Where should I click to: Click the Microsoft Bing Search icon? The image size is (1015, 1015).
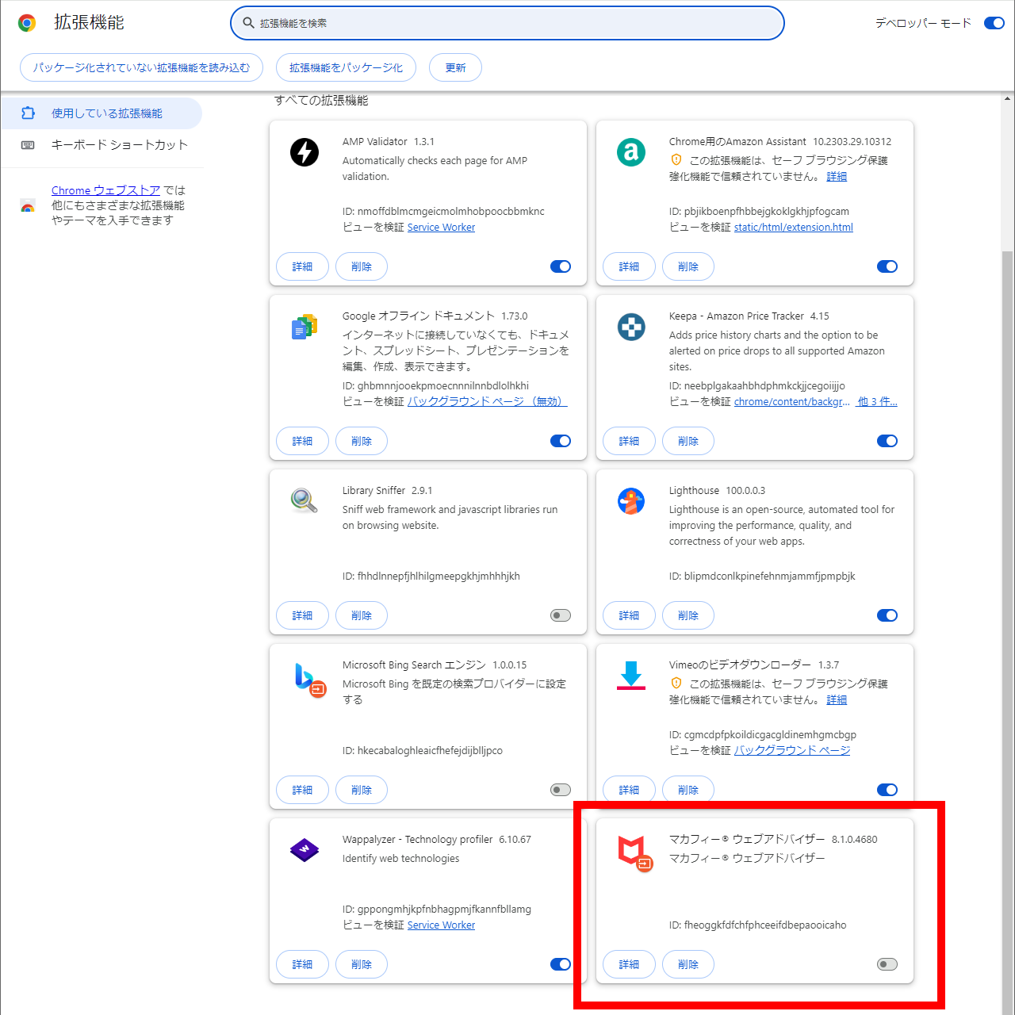click(309, 680)
